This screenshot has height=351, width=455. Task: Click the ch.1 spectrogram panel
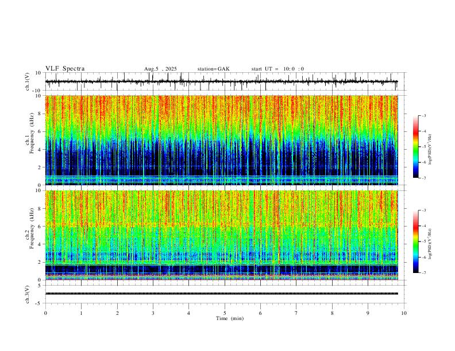point(221,140)
